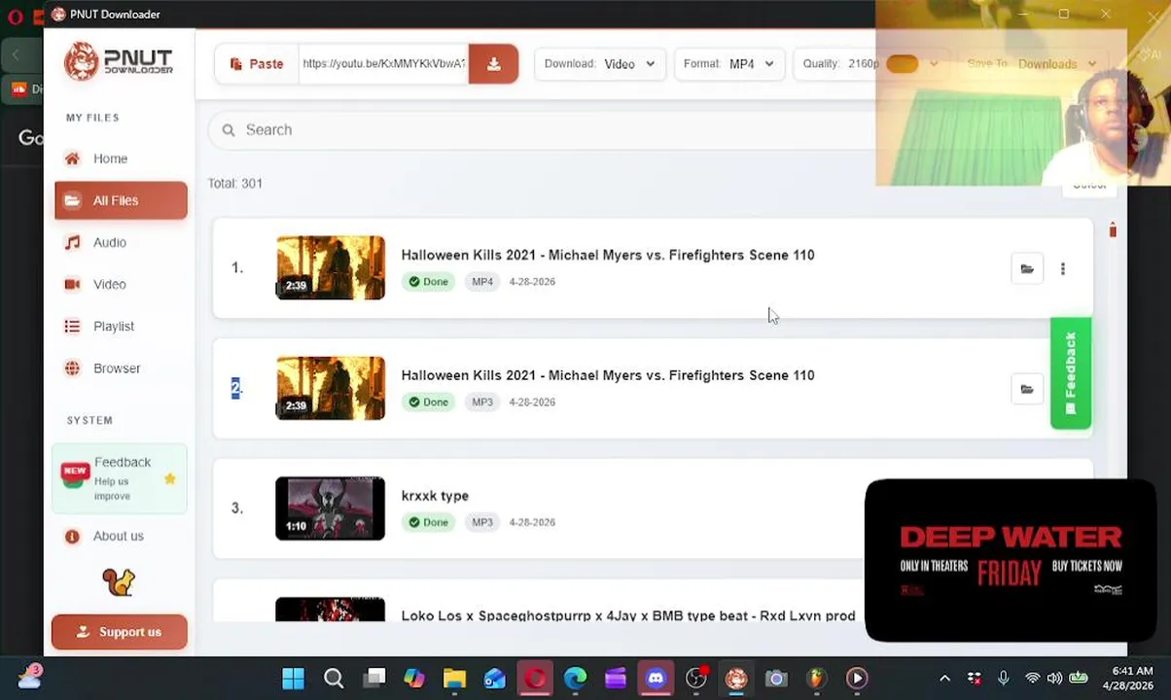Open About us

click(118, 536)
